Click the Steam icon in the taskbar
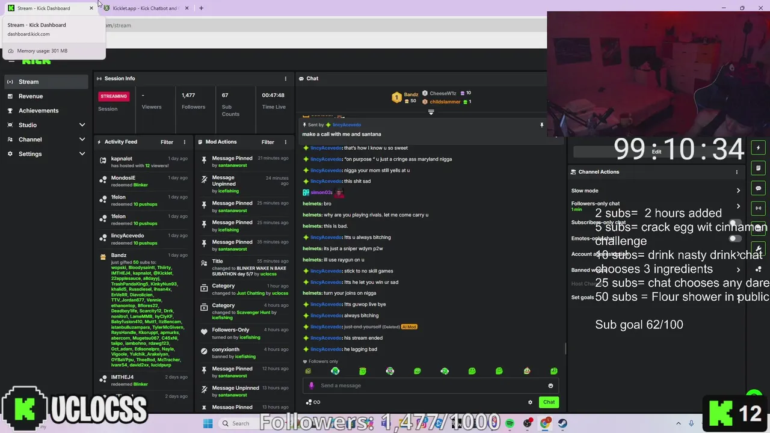The image size is (770, 433). (x=562, y=423)
